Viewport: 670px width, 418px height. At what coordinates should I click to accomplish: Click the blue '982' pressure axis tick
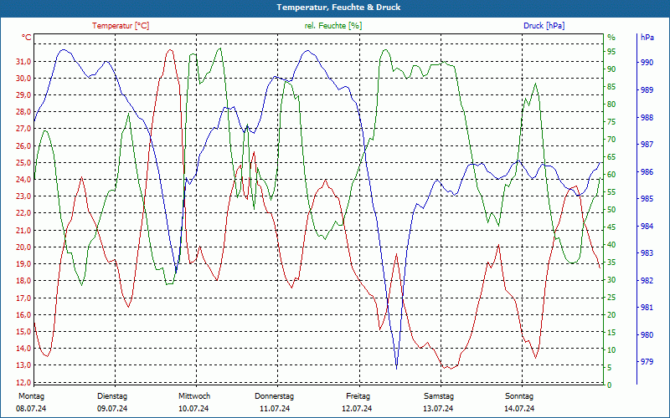click(x=647, y=280)
